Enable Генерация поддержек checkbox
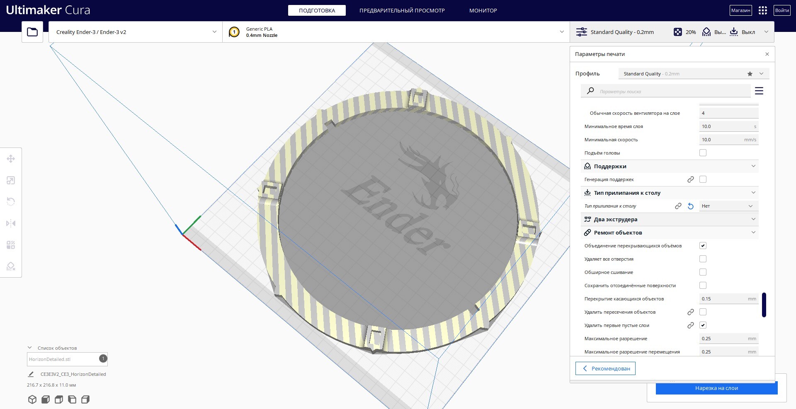 click(703, 179)
